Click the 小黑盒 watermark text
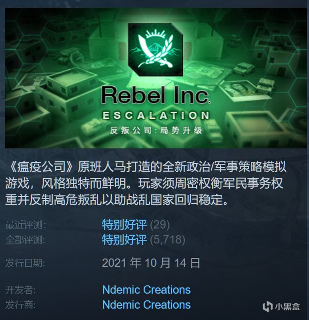Screen dimensions: 309x320 (x=287, y=307)
